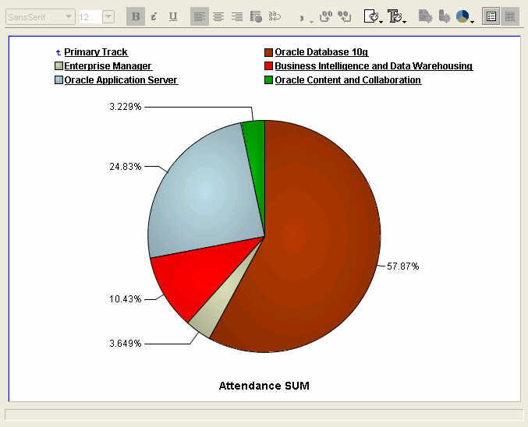The height and width of the screenshot is (427, 528).
Task: Align text to the left
Action: point(200,16)
